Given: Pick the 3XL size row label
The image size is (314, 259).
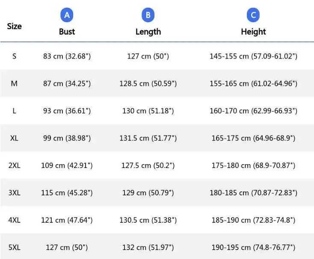Looking at the screenshot, I should [14, 193].
